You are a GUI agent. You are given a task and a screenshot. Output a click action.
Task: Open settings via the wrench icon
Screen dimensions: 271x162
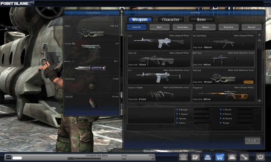[x=244, y=157]
